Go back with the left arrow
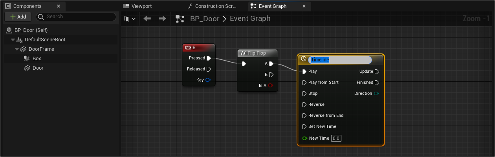This screenshot has width=495, height=157. [147, 18]
